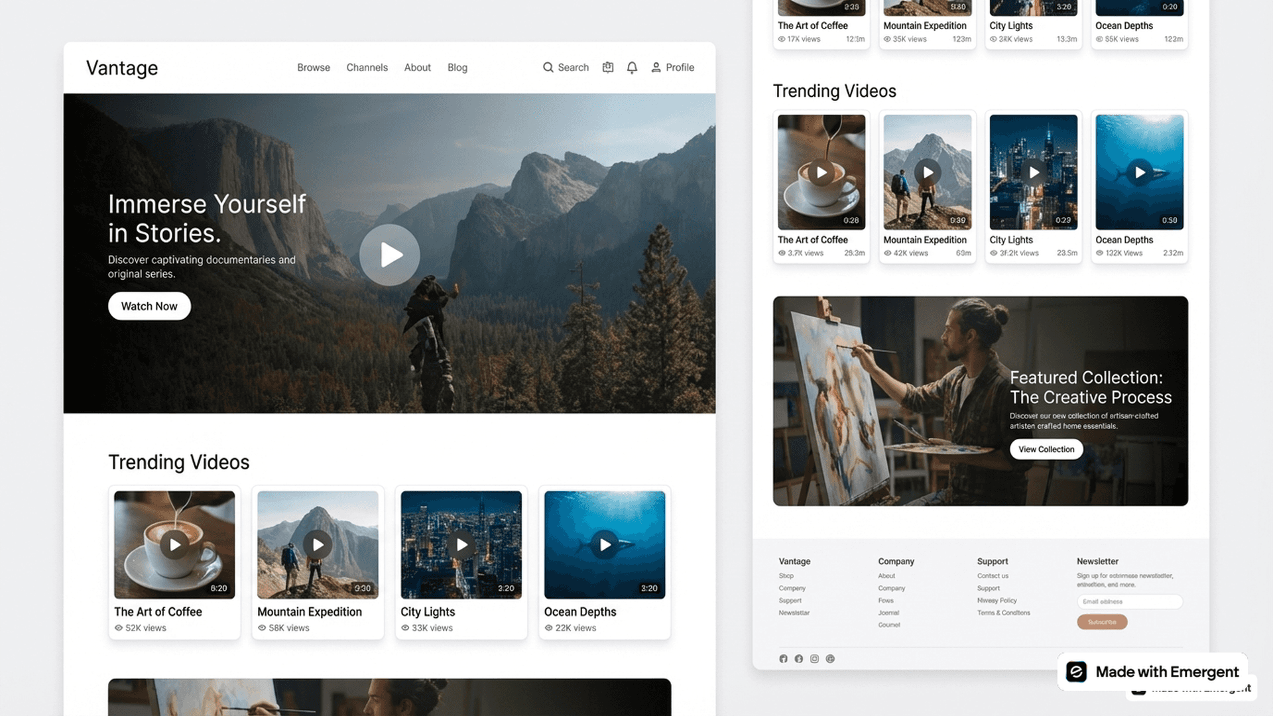Open the Search icon in the header

point(566,67)
